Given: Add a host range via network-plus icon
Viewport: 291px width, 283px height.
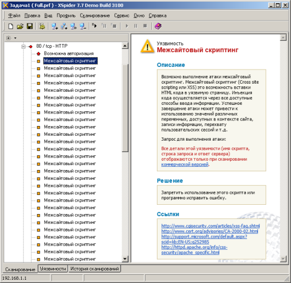Looking at the screenshot, I should [64, 26].
